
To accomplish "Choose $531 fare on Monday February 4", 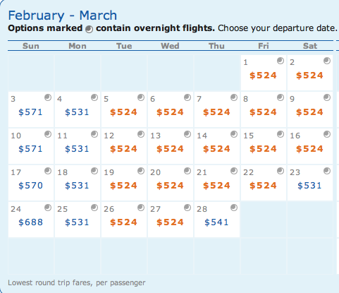I will 77,112.
